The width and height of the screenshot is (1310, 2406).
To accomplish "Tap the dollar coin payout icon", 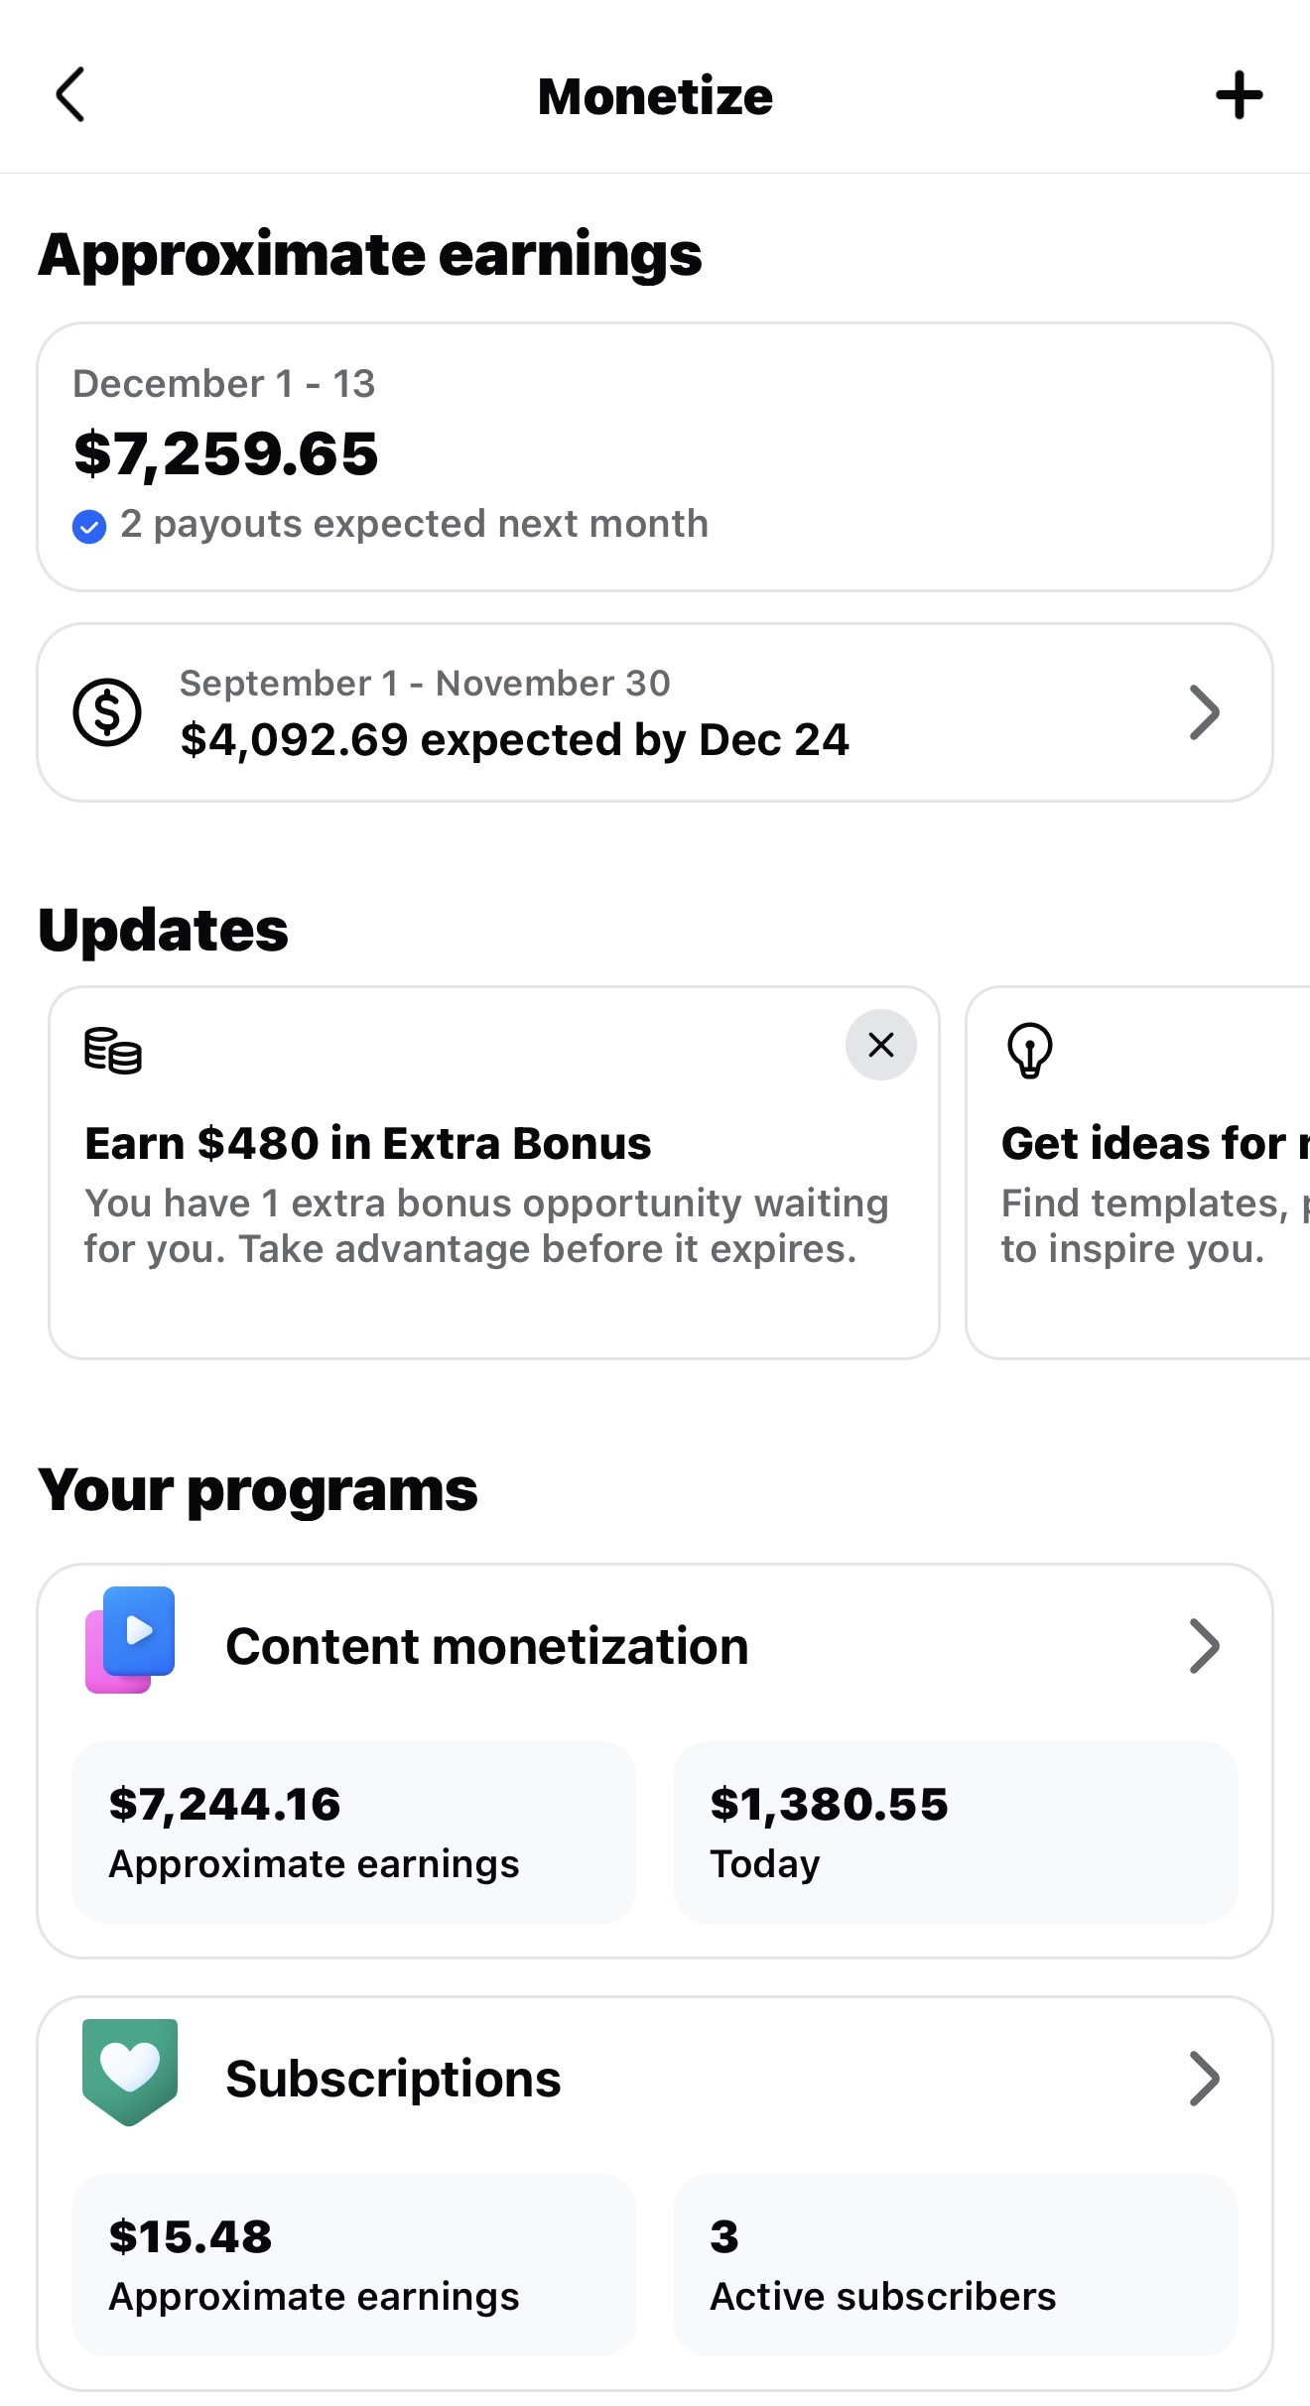I will point(107,711).
